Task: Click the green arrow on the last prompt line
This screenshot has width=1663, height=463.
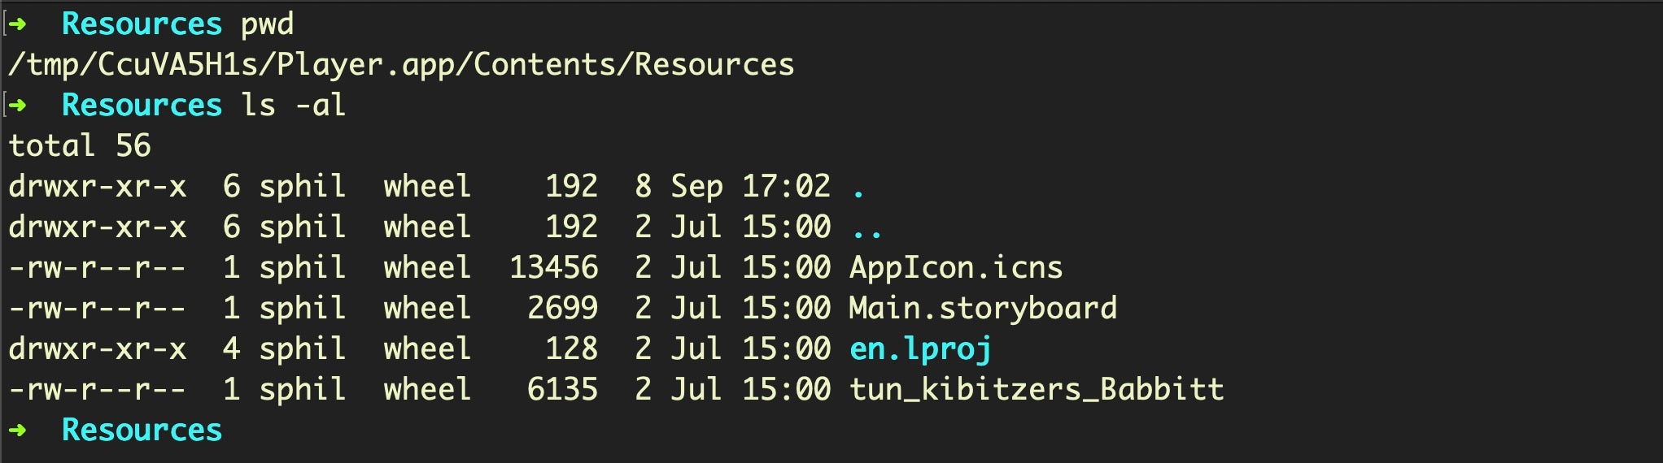Action: tap(17, 430)
